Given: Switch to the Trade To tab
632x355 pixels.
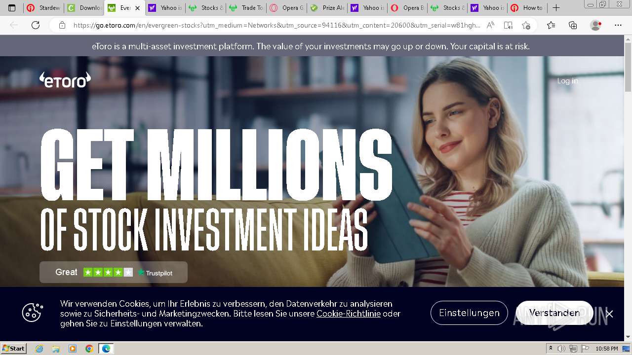Looking at the screenshot, I should click(246, 8).
